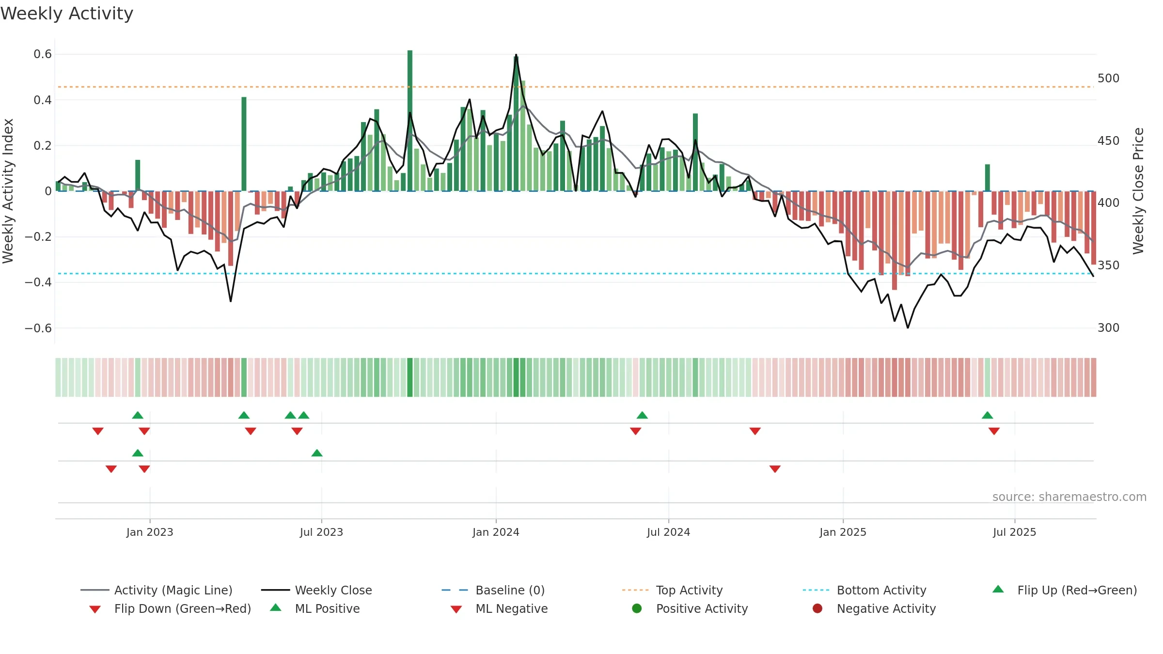Click the blue dashed Baseline legend swatch

[455, 590]
